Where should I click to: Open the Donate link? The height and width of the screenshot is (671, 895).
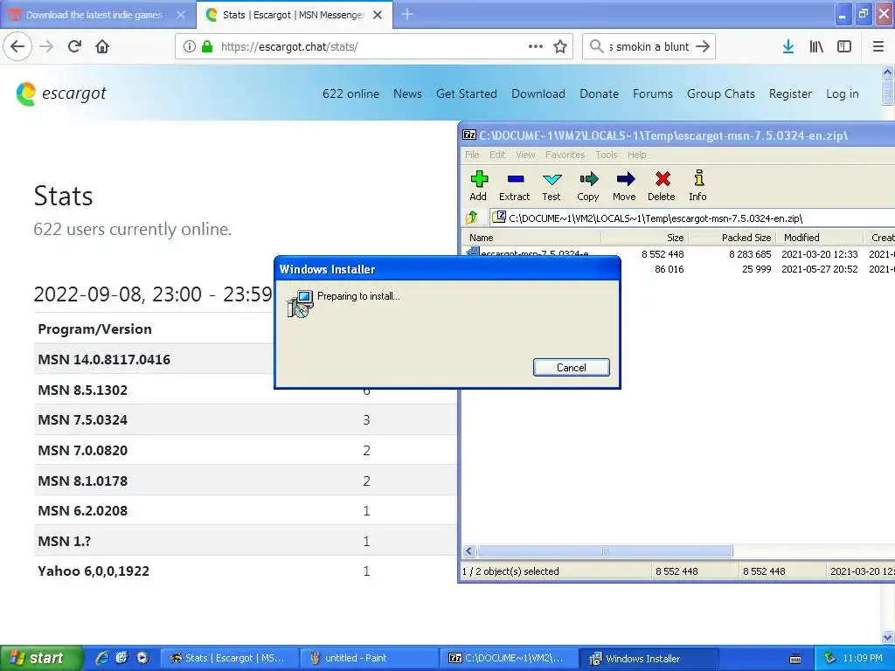[599, 93]
